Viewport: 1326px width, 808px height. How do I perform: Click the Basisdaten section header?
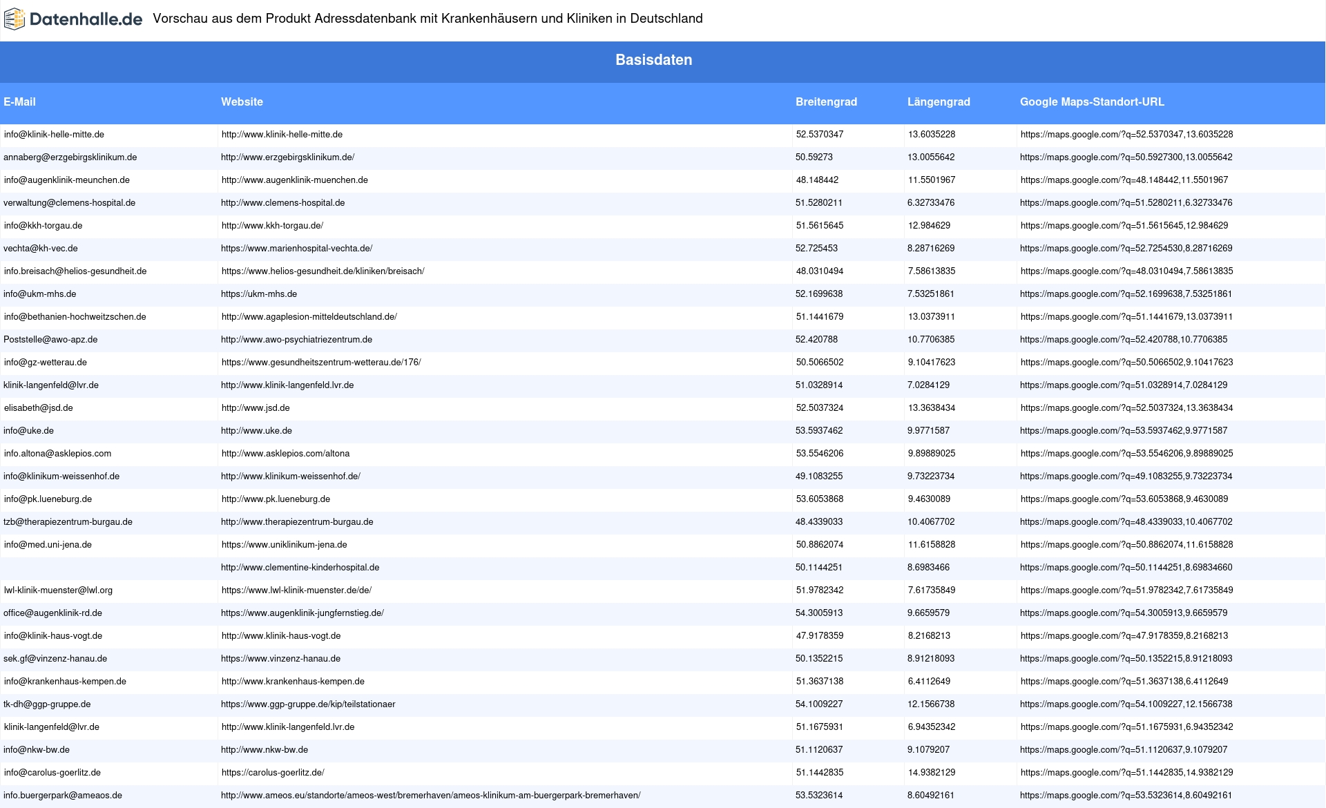pos(653,60)
